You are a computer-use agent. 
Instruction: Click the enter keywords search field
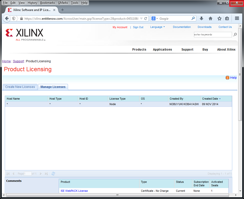click(213, 35)
